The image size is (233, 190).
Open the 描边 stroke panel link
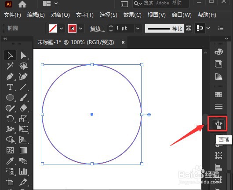point(97,28)
